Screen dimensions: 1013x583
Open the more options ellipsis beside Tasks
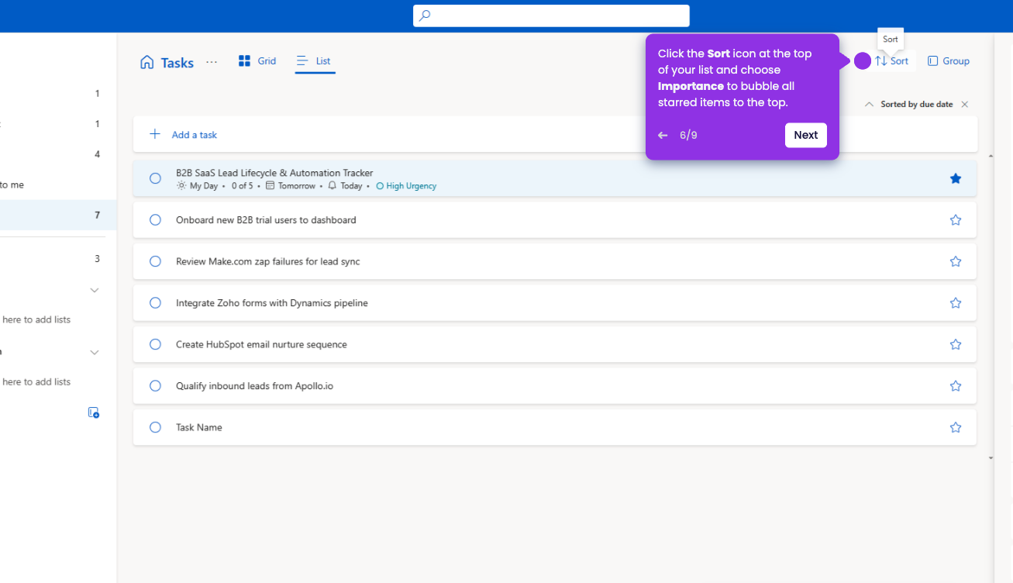(212, 62)
